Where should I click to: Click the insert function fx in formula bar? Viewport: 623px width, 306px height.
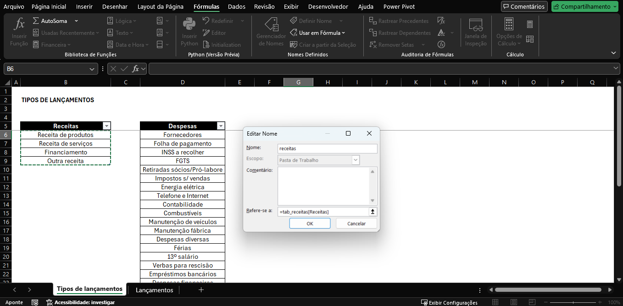click(x=135, y=69)
